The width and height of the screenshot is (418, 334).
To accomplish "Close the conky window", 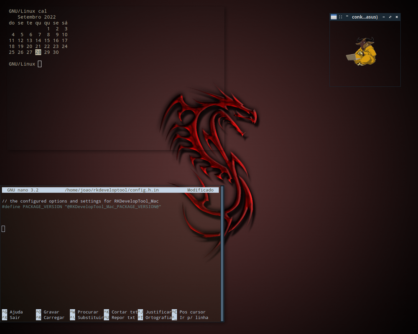I will click(397, 17).
